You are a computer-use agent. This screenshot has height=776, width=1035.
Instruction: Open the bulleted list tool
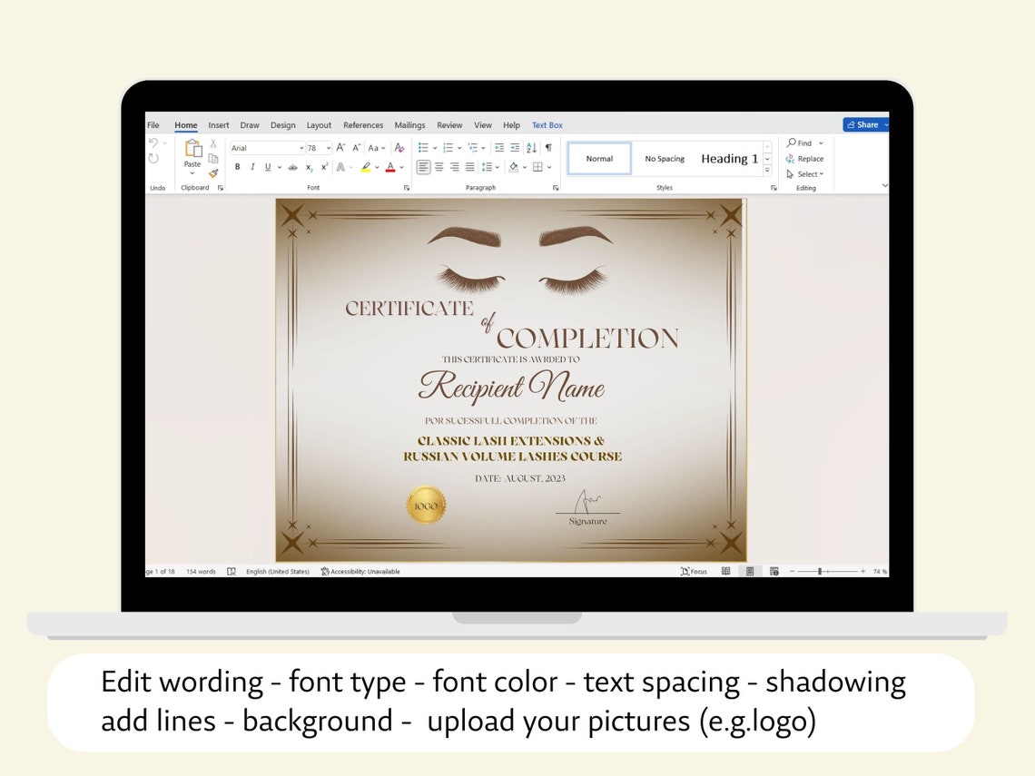423,148
